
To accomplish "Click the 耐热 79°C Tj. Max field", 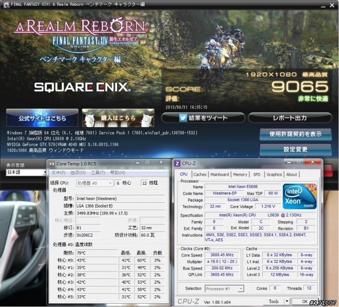I will pos(96,253).
